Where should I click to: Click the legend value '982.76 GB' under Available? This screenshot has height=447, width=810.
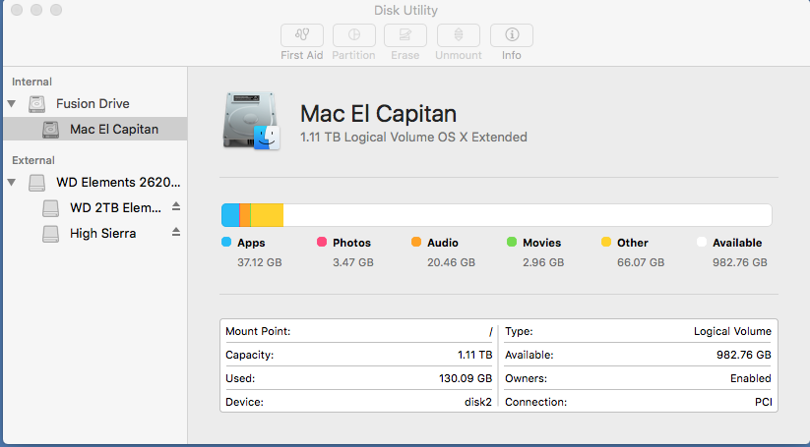(x=740, y=262)
